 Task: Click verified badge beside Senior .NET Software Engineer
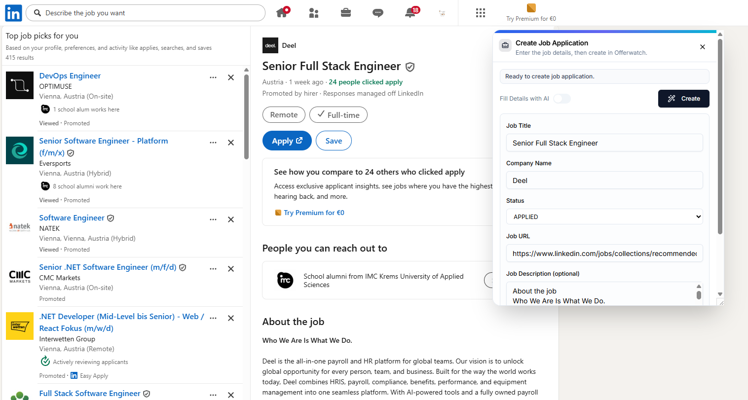[x=183, y=267]
